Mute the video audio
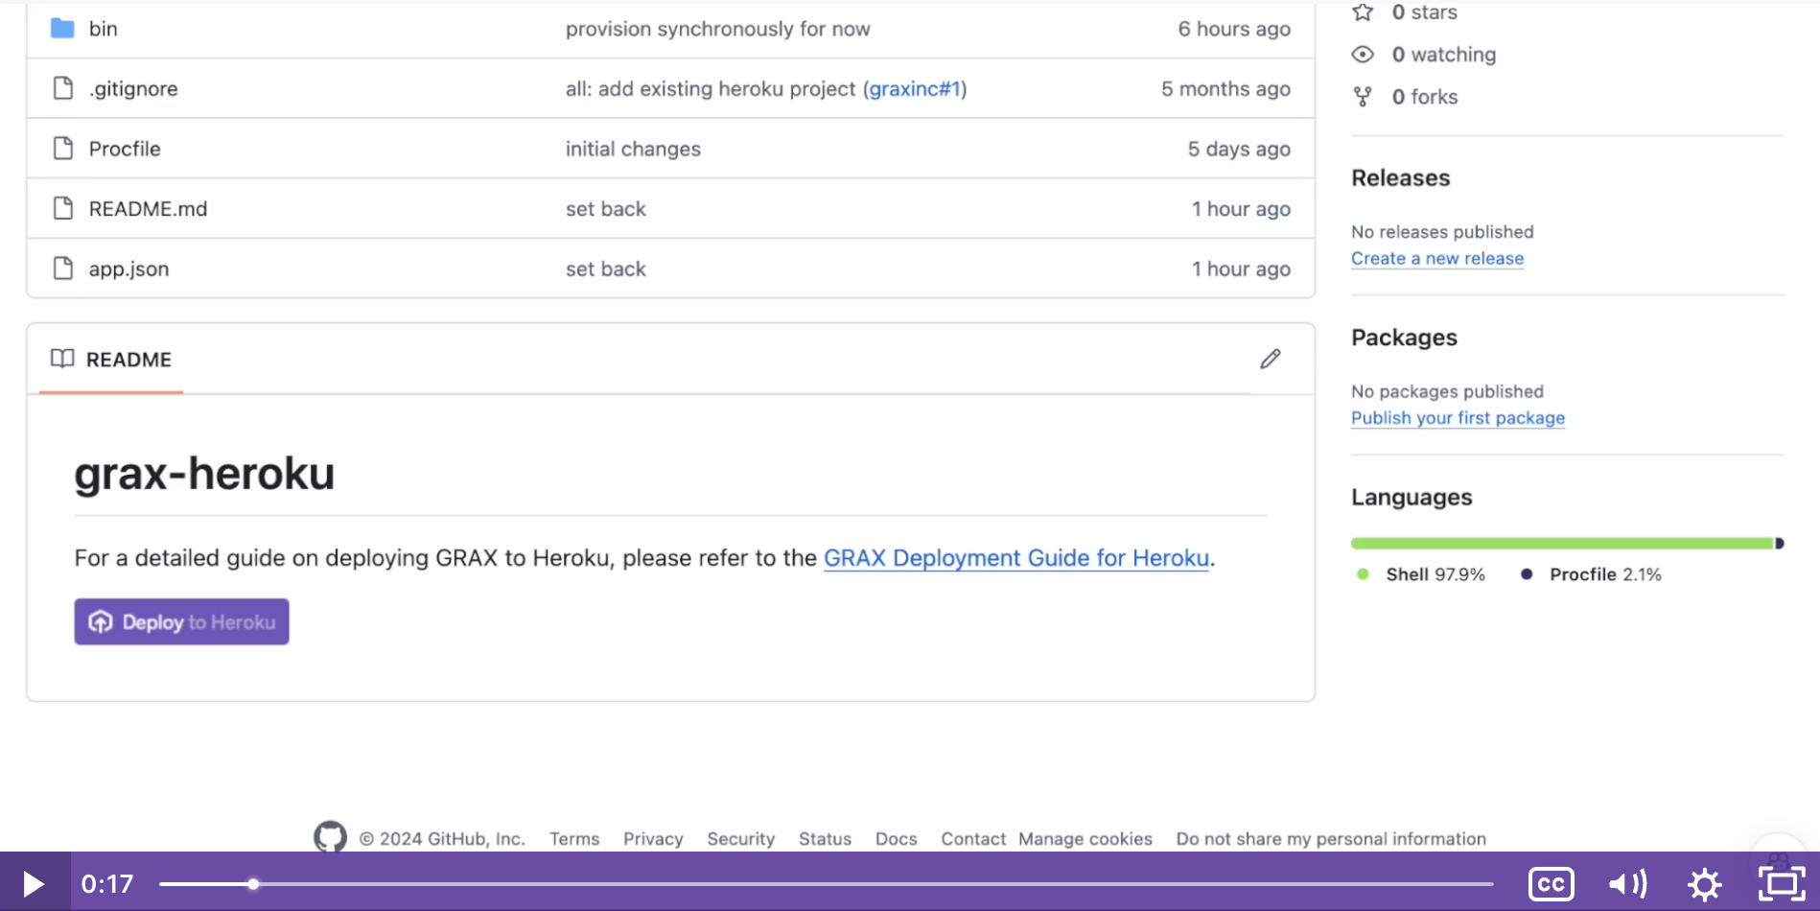 click(1627, 883)
